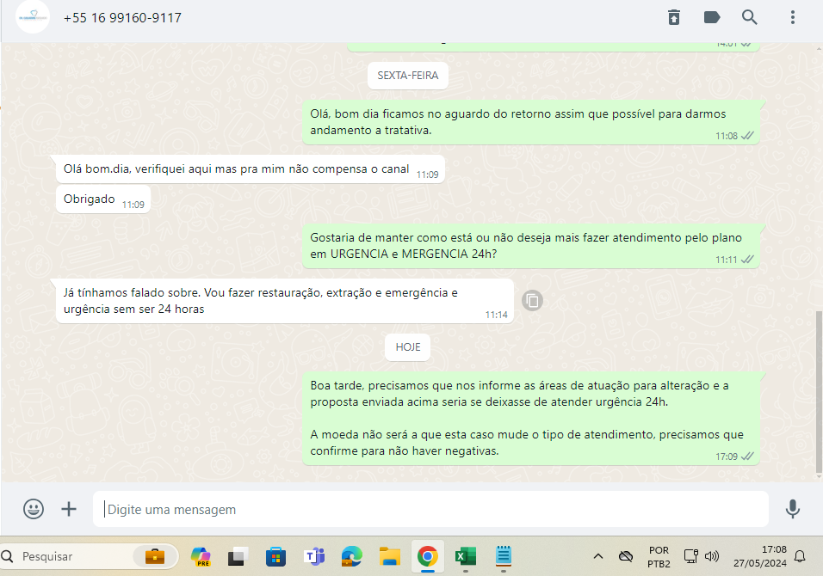Open the three-dot chat options menu
Screen dimensions: 823x576
(792, 17)
